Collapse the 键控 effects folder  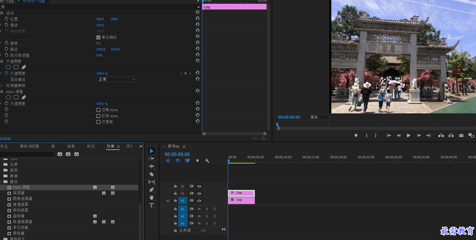point(1,182)
